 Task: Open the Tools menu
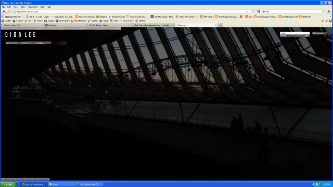[42, 7]
